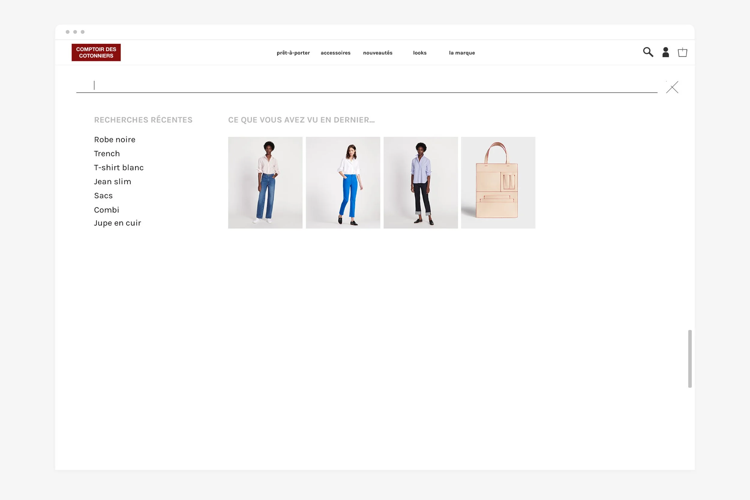750x500 pixels.
Task: Click the page scrollbar on the right
Action: [x=691, y=357]
